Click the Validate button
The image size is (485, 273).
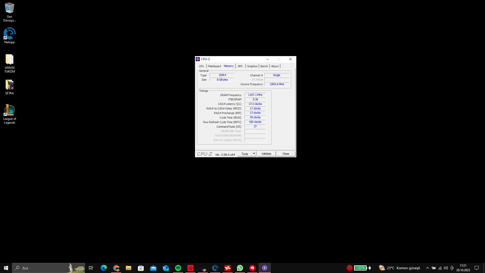[x=266, y=153]
